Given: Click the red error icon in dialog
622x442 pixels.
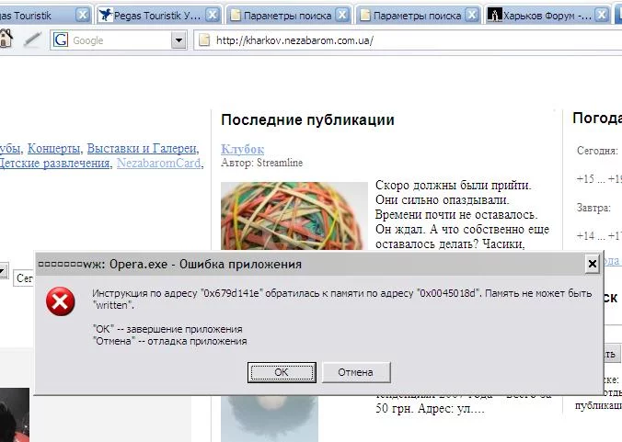Looking at the screenshot, I should [61, 301].
